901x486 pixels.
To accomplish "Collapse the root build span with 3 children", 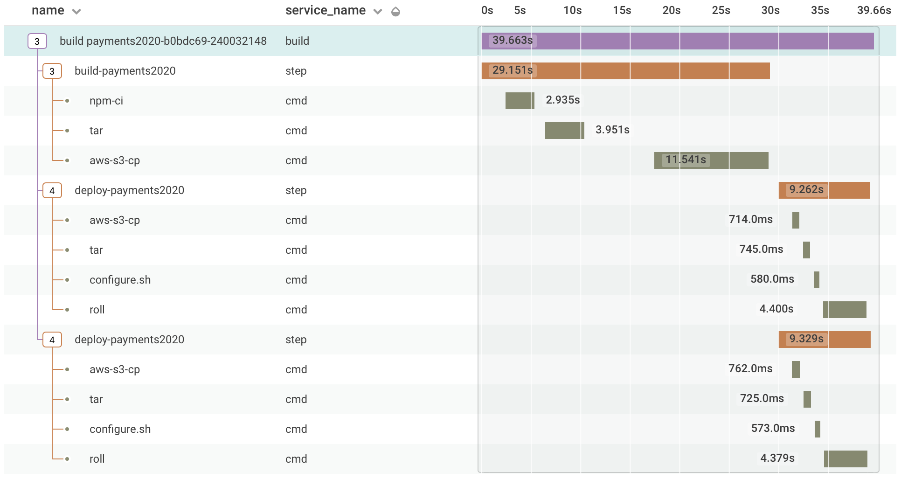I will [x=37, y=41].
